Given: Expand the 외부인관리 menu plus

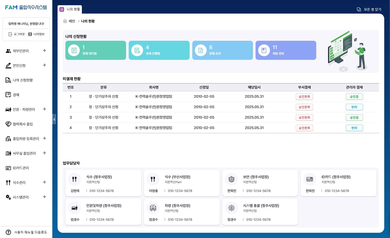Looking at the screenshot, I should tap(44, 50).
